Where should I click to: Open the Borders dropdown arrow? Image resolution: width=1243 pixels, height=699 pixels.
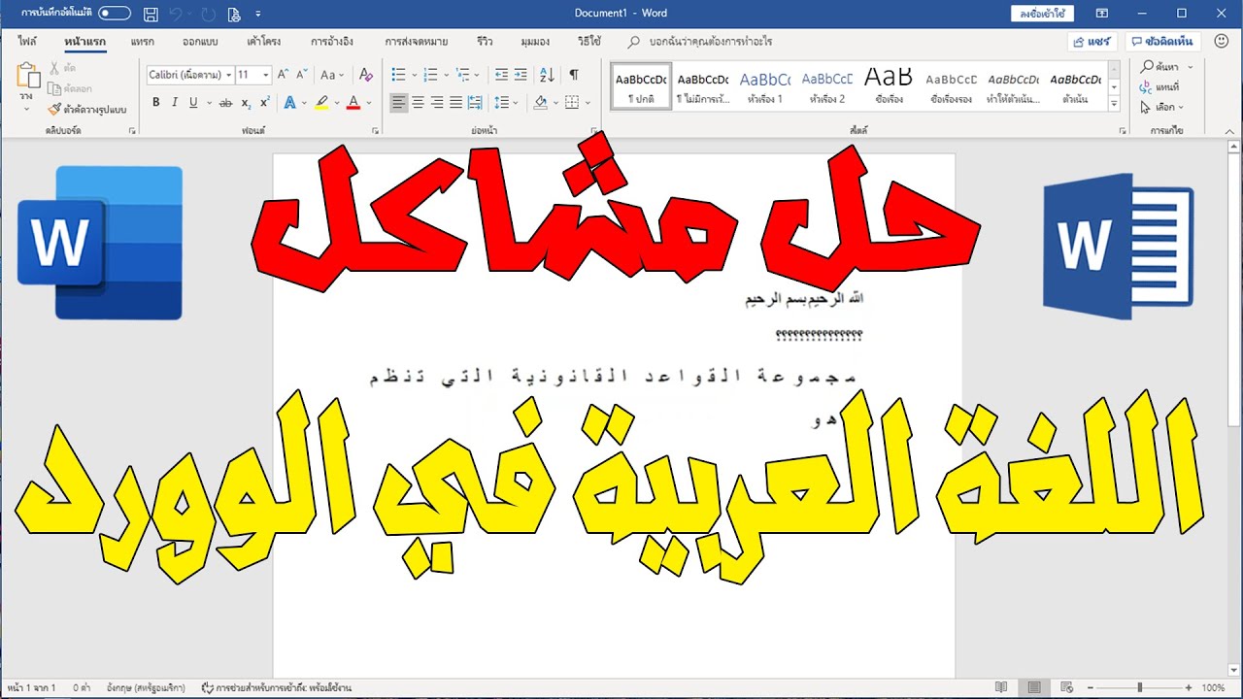(588, 102)
